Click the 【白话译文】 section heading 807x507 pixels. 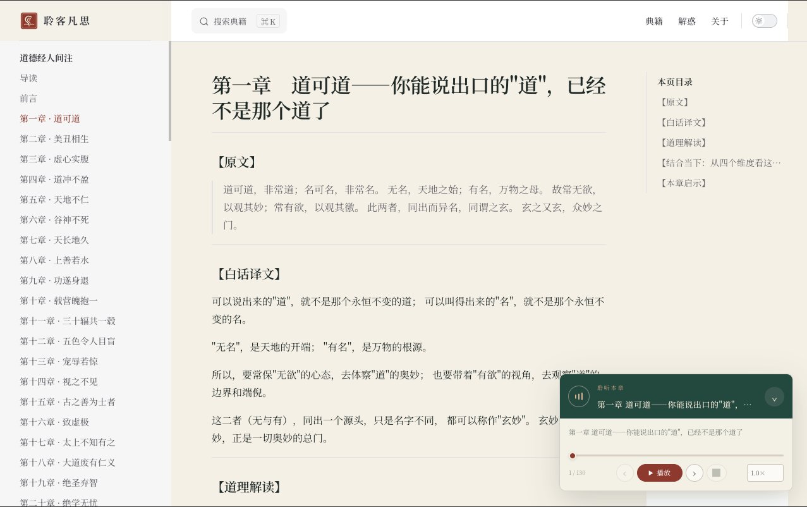pos(248,274)
